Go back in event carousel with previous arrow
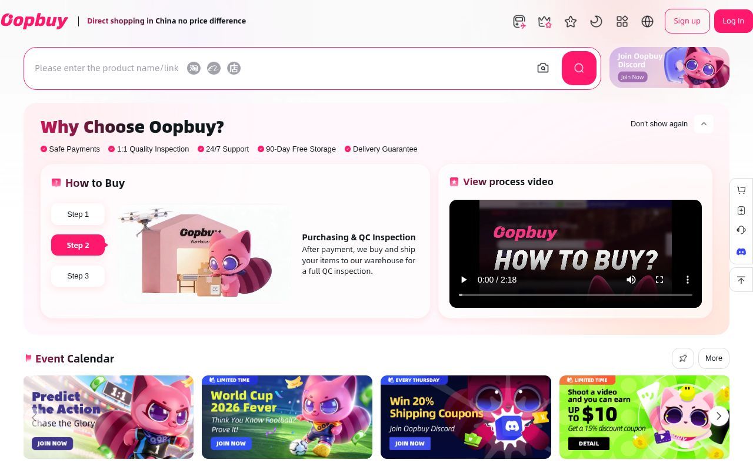 click(34, 417)
